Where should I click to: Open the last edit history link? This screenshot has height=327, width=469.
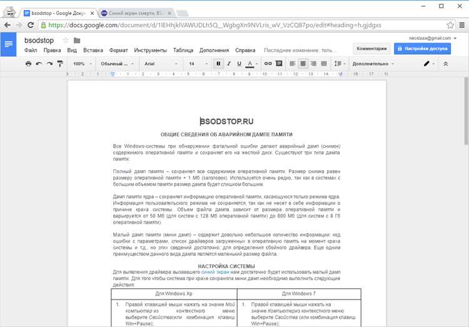pyautogui.click(x=300, y=50)
